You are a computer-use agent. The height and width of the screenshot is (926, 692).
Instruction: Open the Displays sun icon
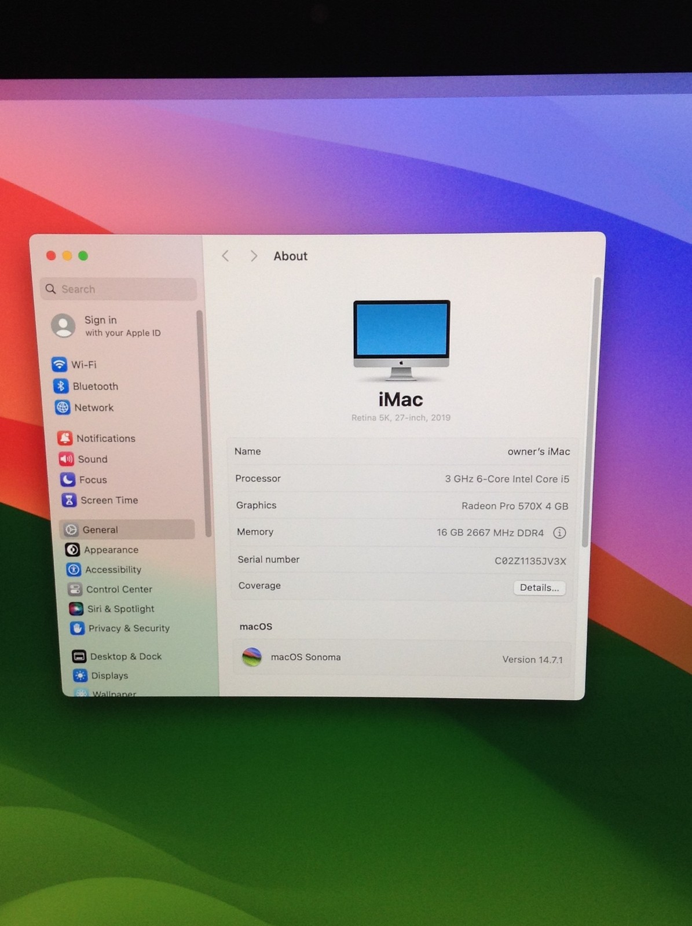pos(80,675)
